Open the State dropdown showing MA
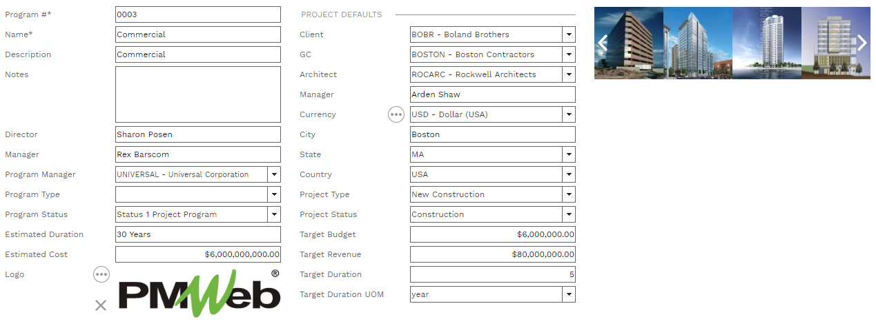The height and width of the screenshot is (326, 876). point(568,154)
